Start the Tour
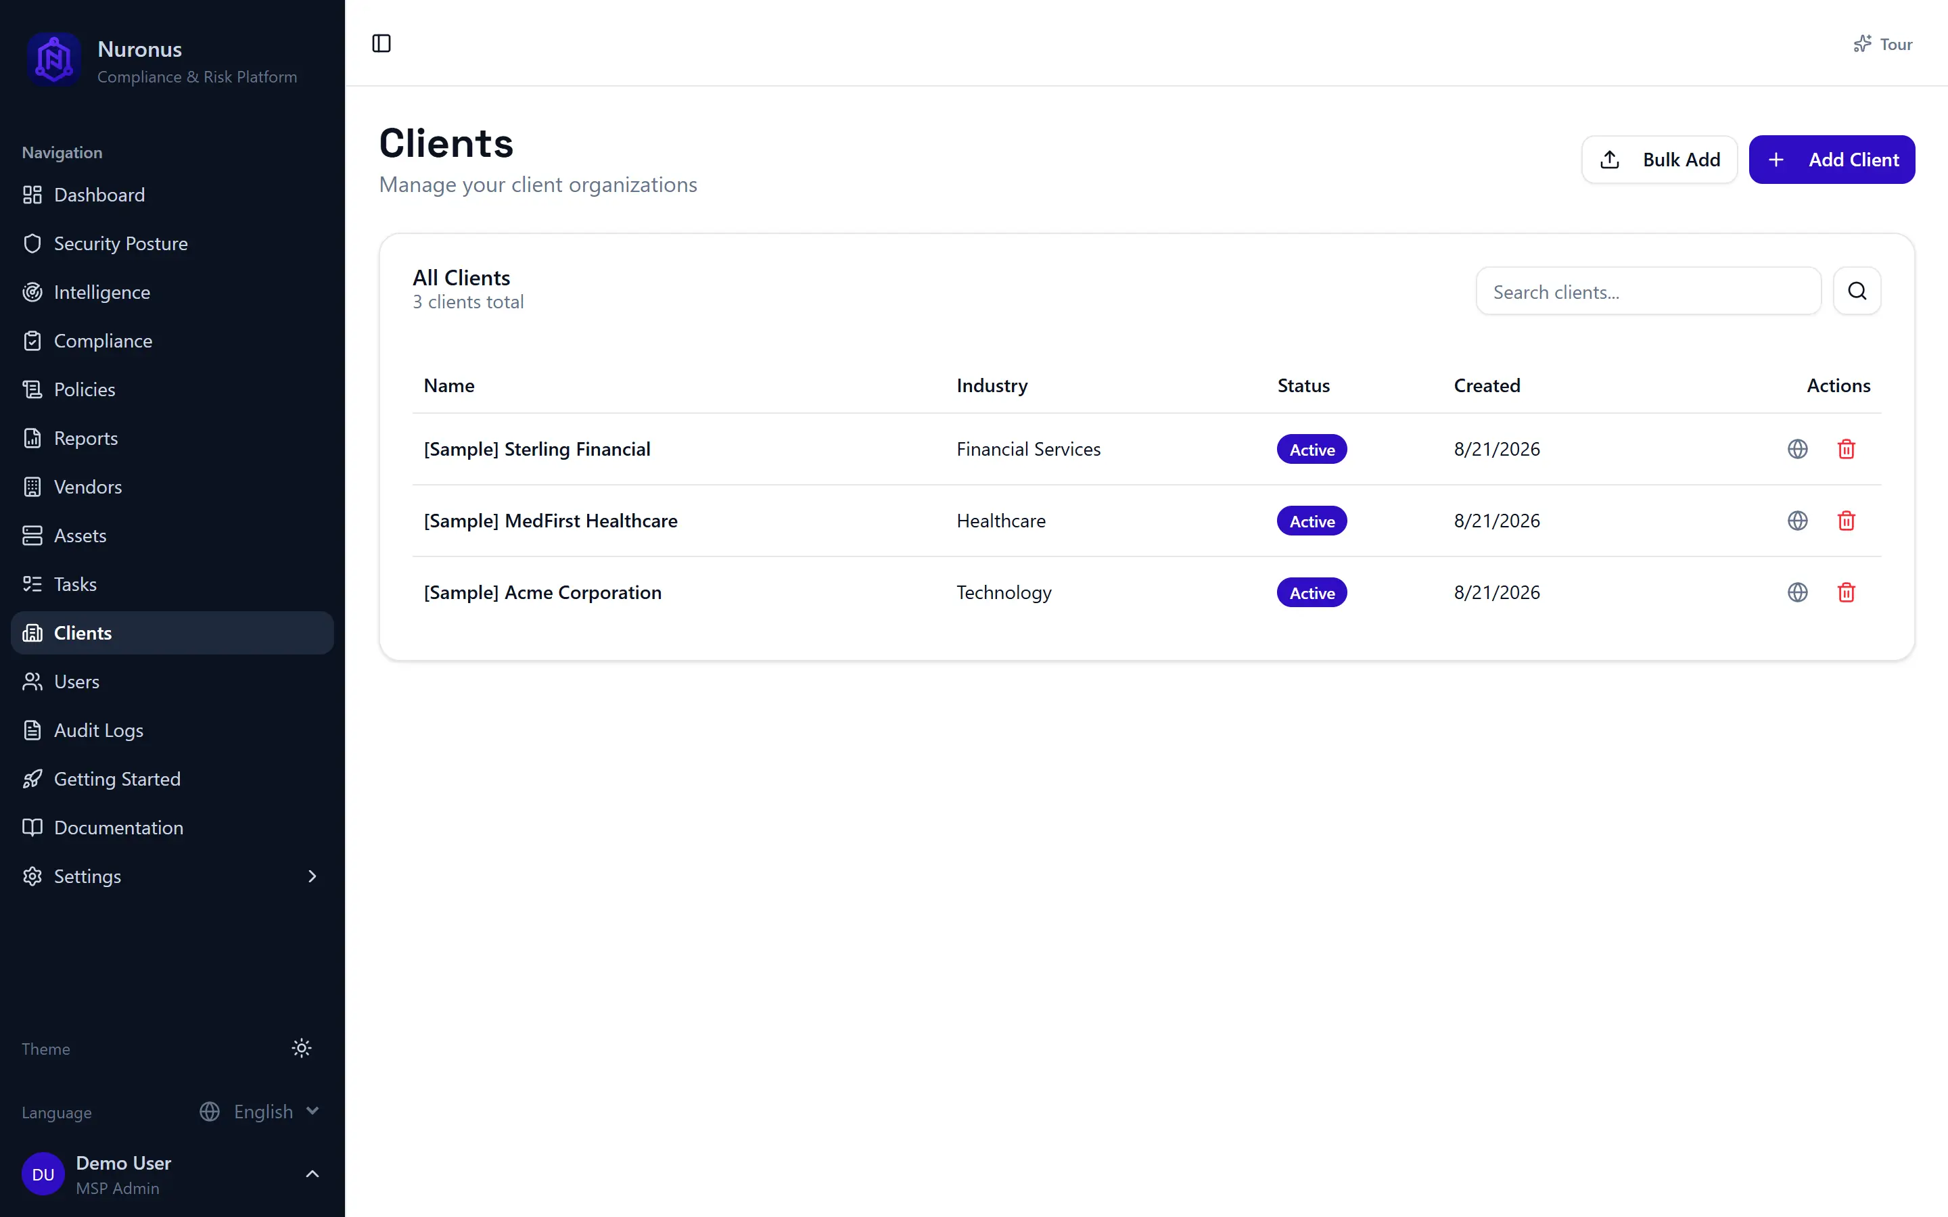1948x1217 pixels. pyautogui.click(x=1882, y=44)
